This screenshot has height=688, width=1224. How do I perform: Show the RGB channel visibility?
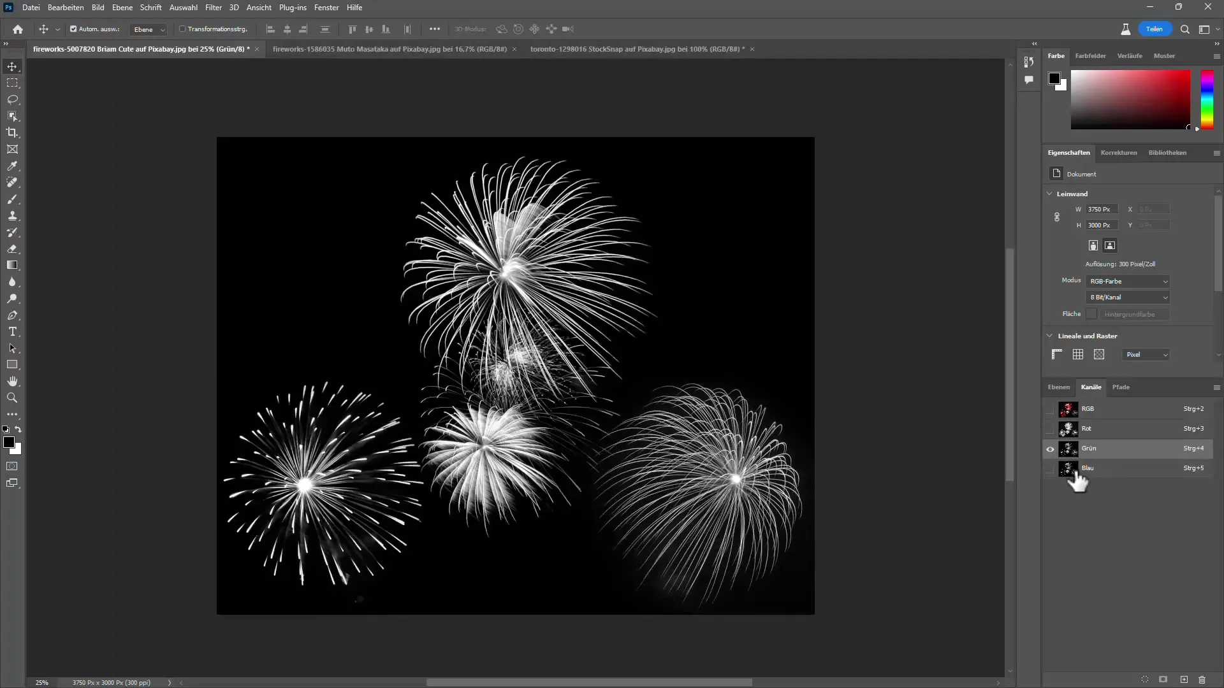[1050, 409]
